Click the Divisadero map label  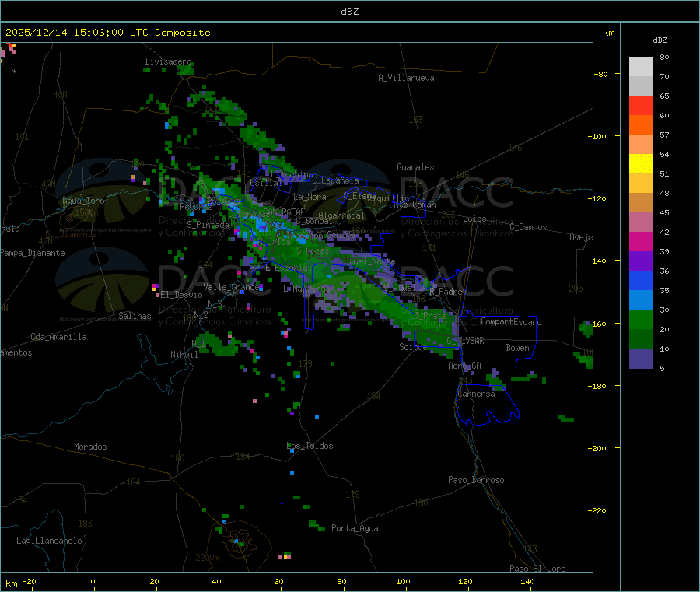coord(168,61)
